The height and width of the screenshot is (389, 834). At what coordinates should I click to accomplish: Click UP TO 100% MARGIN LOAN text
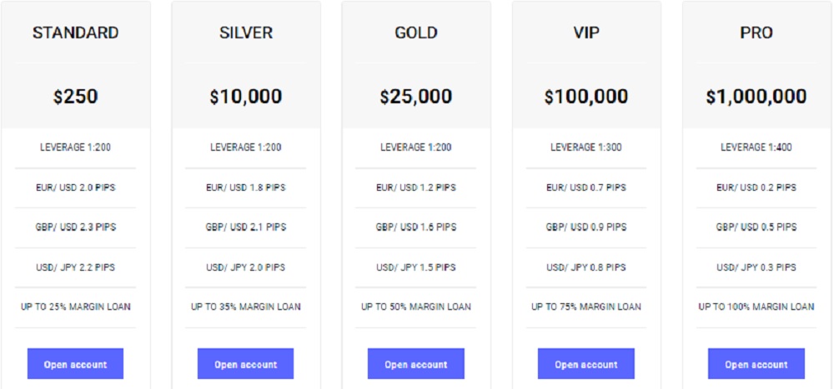(x=756, y=307)
